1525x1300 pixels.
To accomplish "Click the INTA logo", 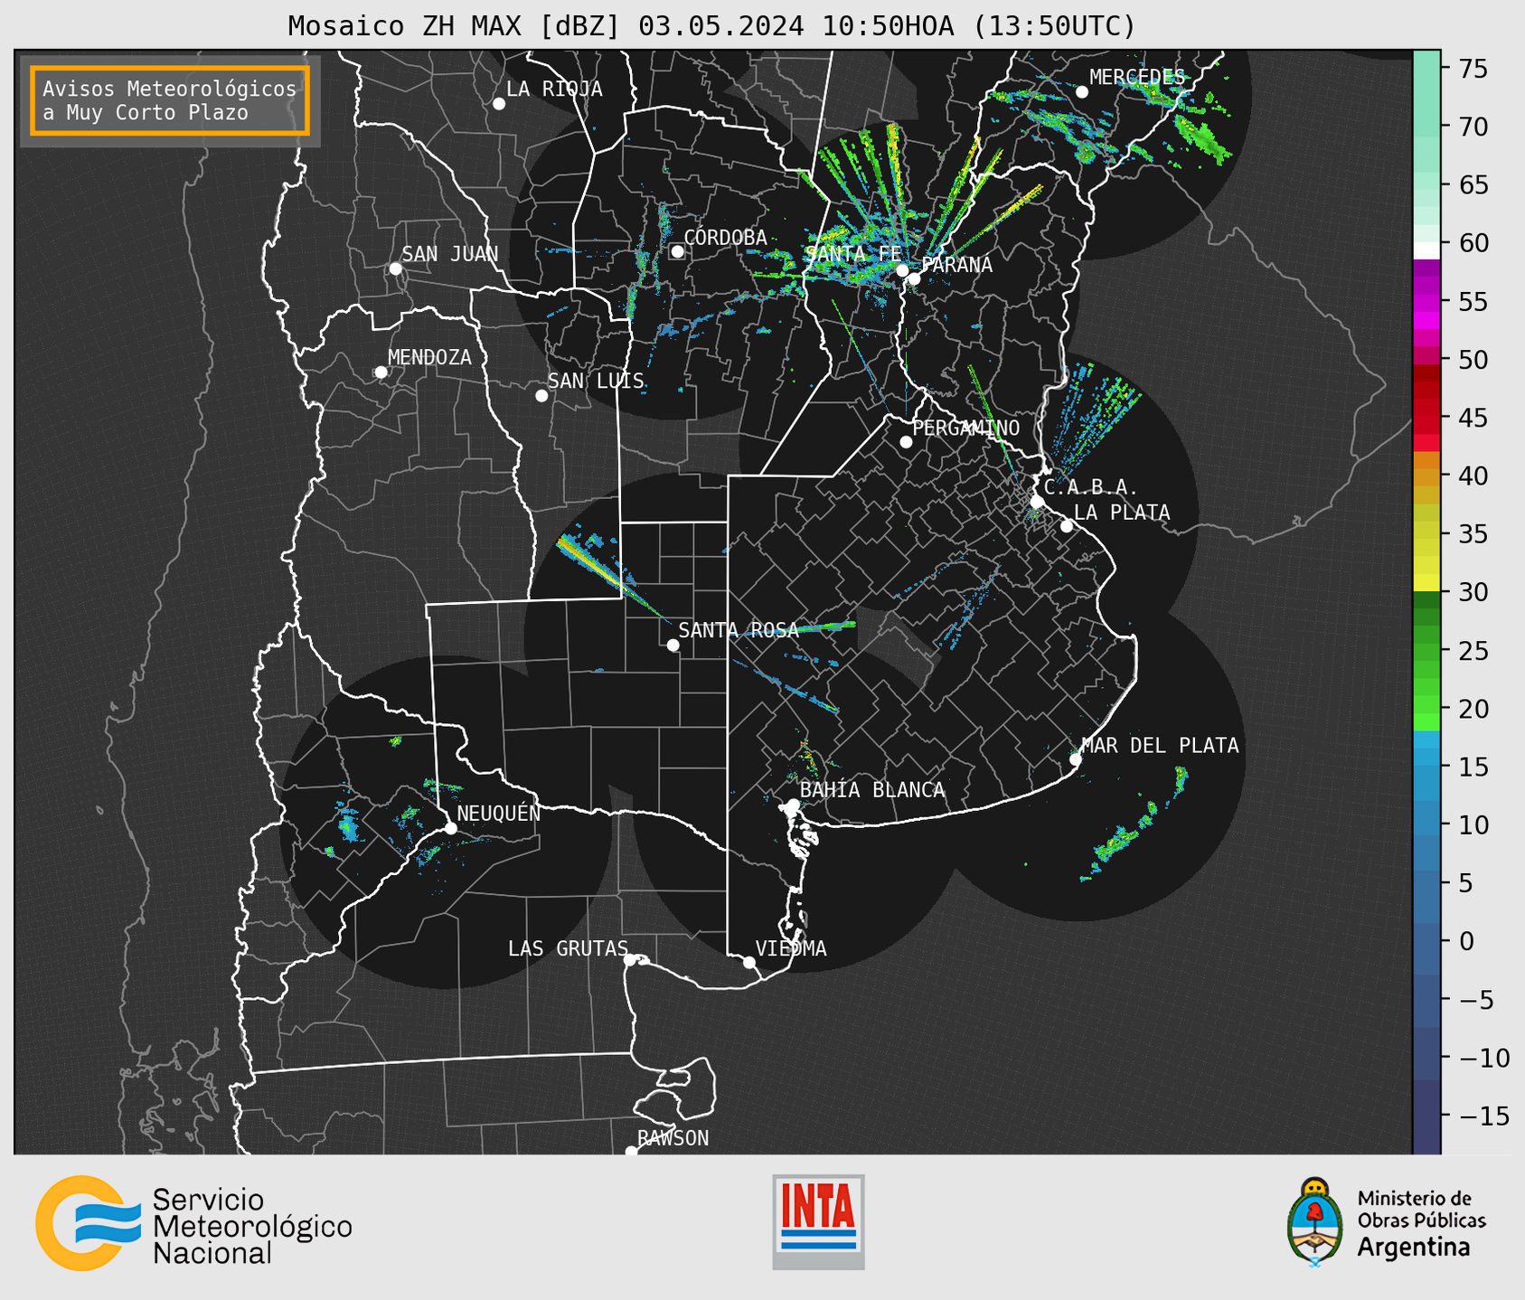I will [x=818, y=1221].
